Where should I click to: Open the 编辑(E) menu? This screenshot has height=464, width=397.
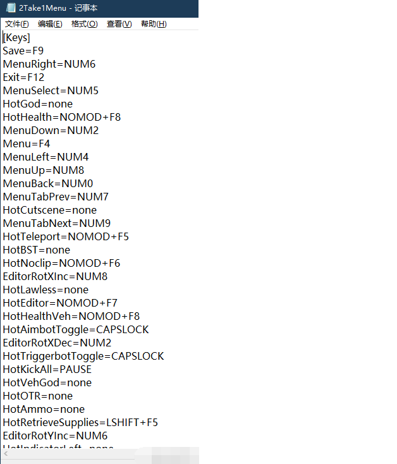(50, 23)
